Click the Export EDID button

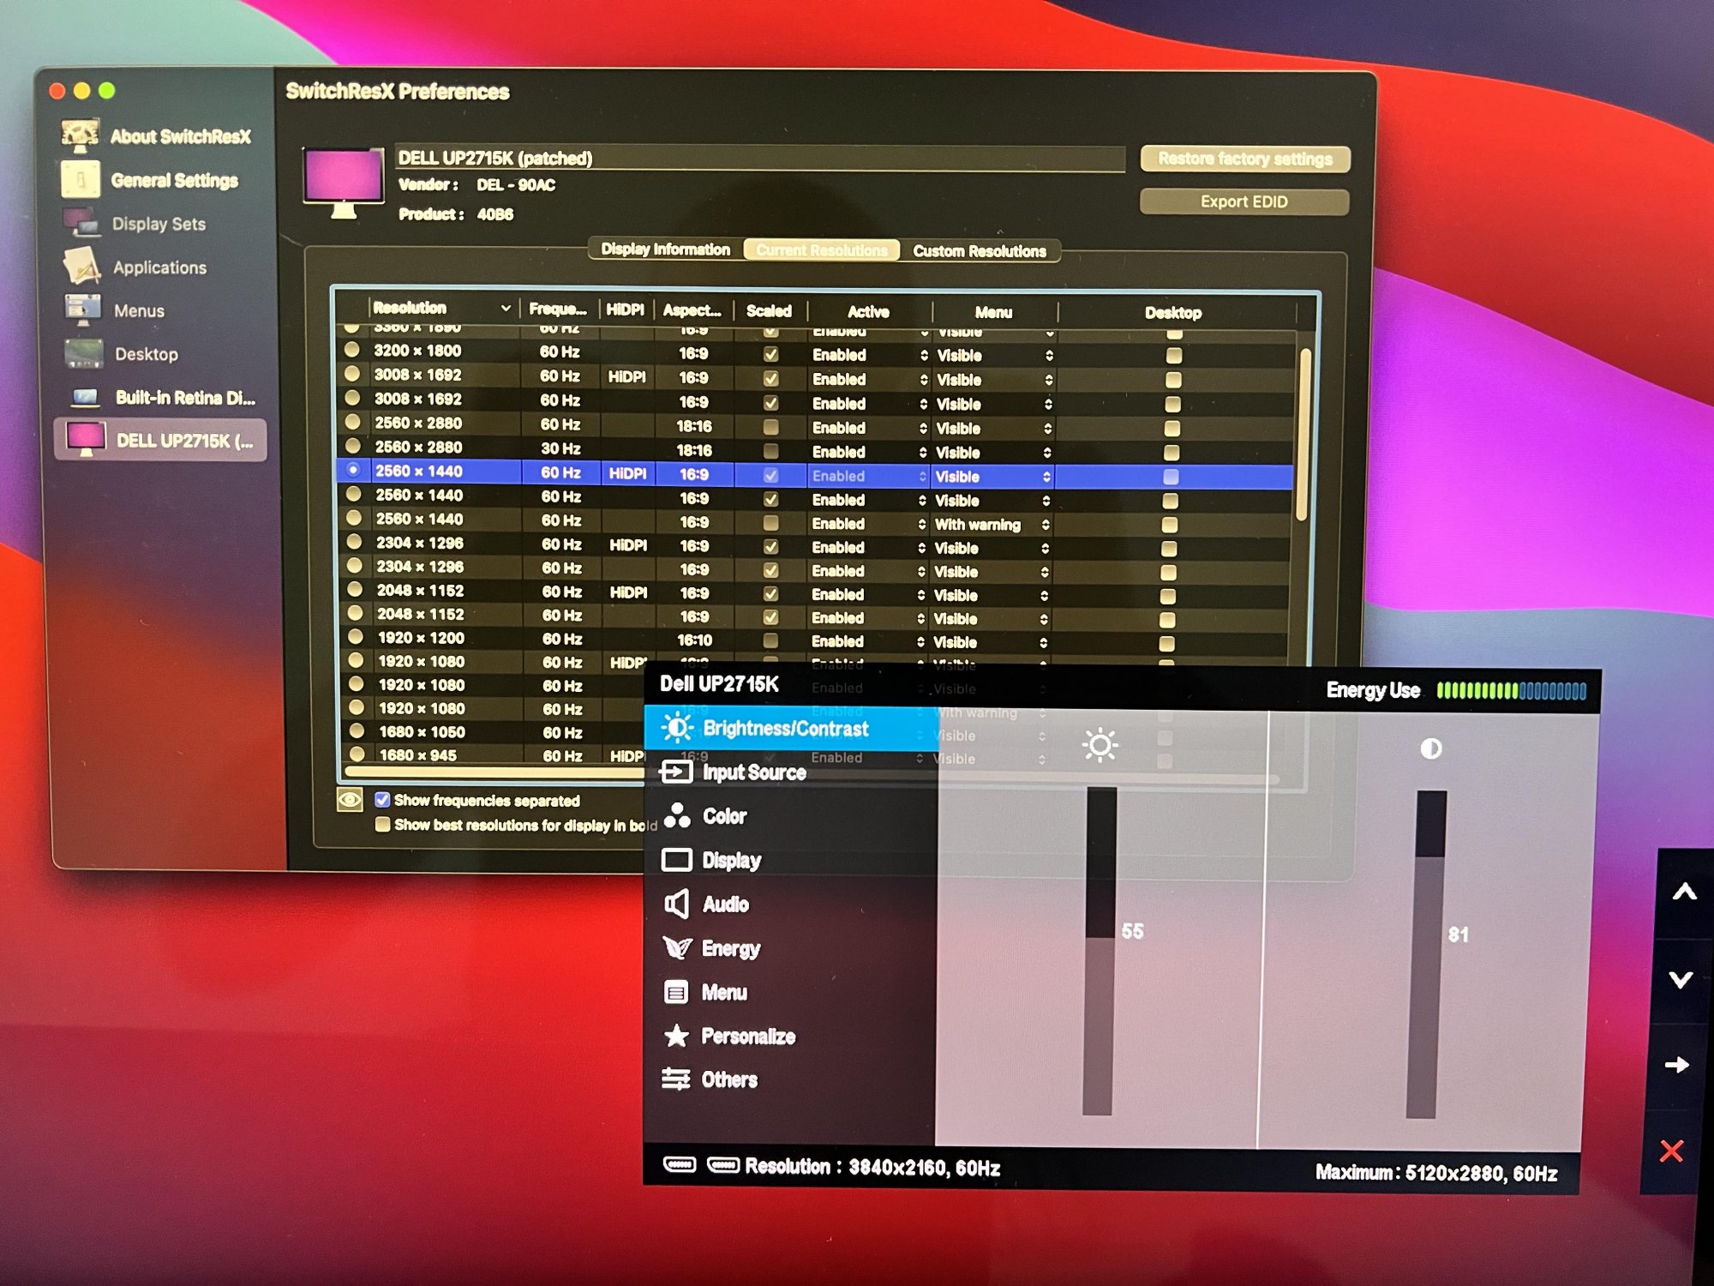pyautogui.click(x=1244, y=201)
